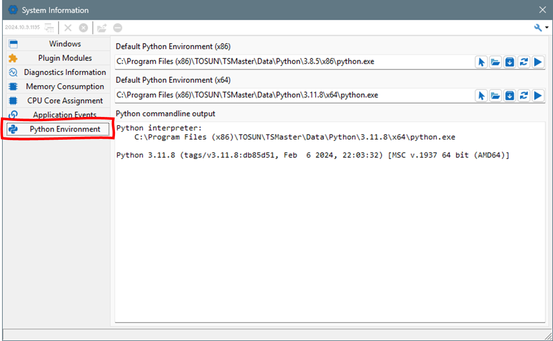Screen dimensions: 553x341
Task: Open the wrench settings dropdown
Action: tap(541, 28)
